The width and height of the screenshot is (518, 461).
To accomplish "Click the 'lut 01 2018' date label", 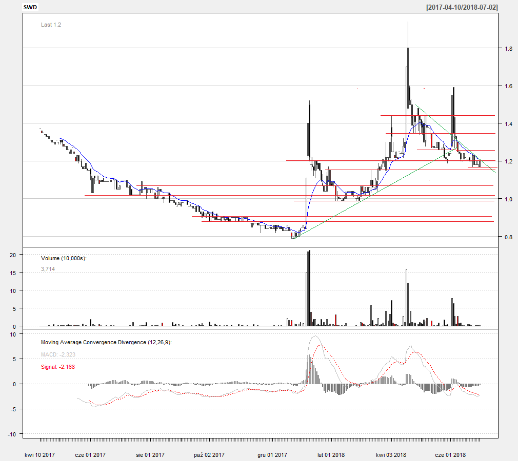I will (x=331, y=455).
